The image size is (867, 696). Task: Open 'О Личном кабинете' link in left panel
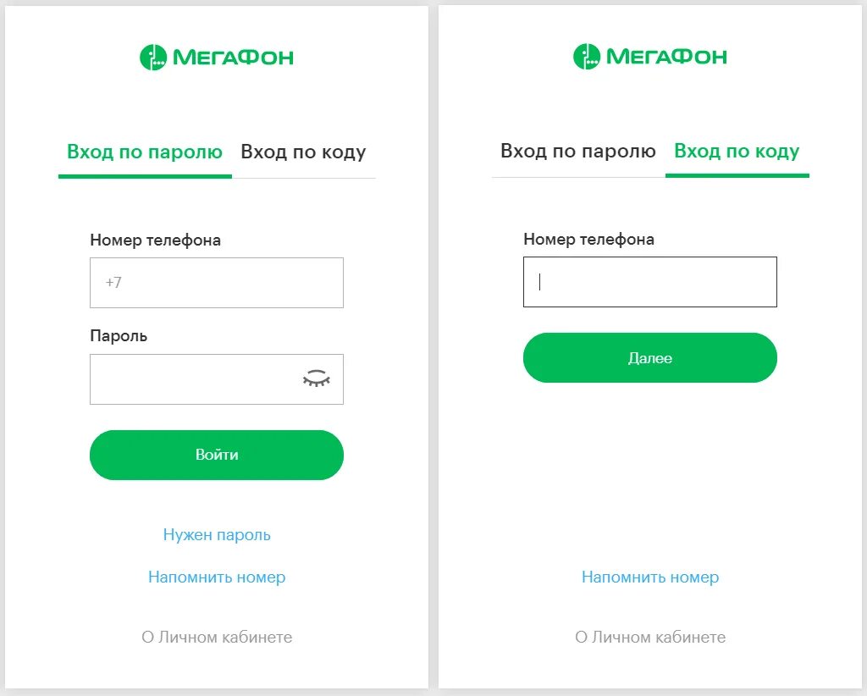point(217,637)
